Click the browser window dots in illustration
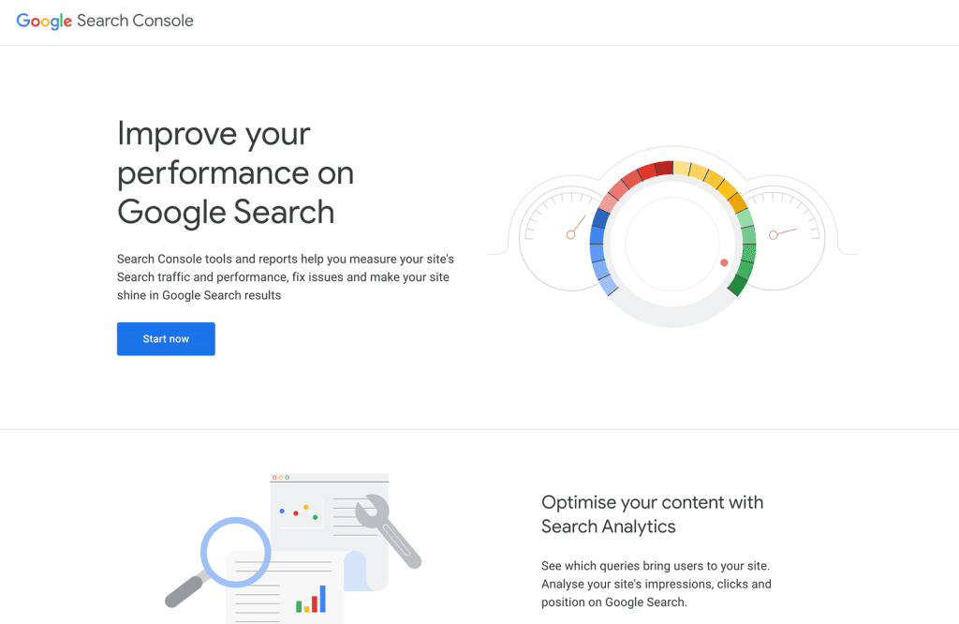This screenshot has width=959, height=624. pyautogui.click(x=281, y=477)
